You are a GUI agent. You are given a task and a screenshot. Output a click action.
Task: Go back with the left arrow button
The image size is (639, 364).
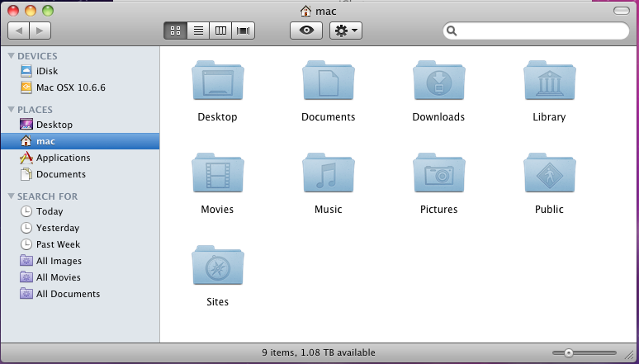(18, 31)
